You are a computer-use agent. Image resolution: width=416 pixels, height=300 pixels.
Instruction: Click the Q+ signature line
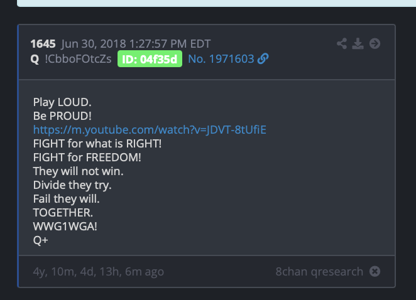[x=41, y=240]
